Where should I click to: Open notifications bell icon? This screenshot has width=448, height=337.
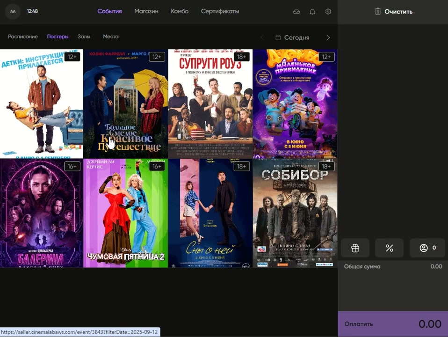pos(312,12)
